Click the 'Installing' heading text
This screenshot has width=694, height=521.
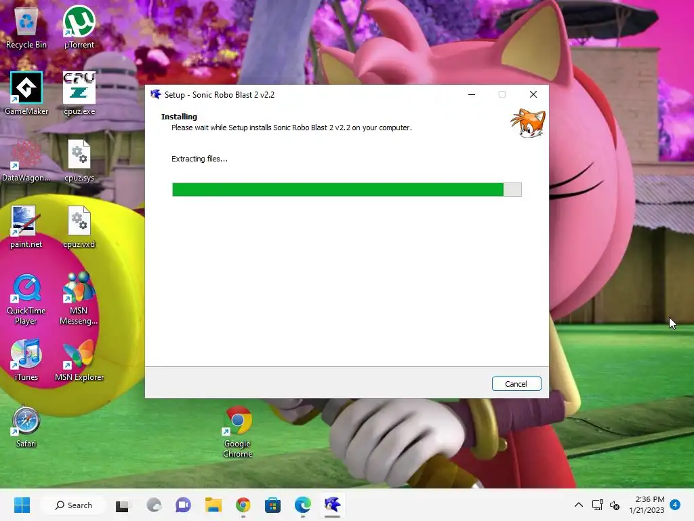(179, 117)
